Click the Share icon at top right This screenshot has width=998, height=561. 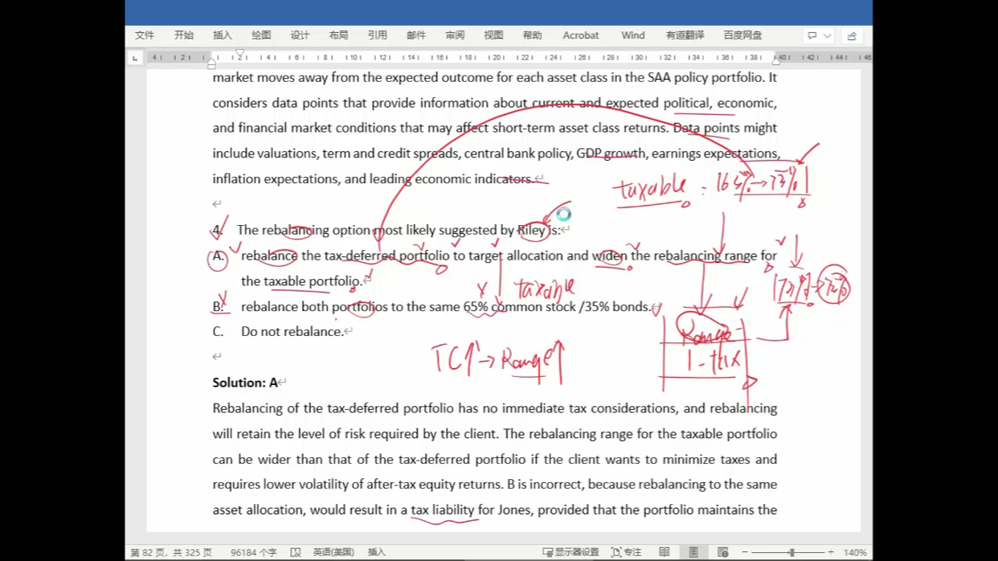point(852,35)
